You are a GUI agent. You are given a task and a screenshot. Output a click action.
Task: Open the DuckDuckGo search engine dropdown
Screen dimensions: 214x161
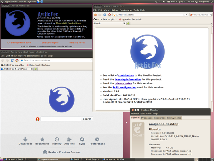[x=191, y=15]
